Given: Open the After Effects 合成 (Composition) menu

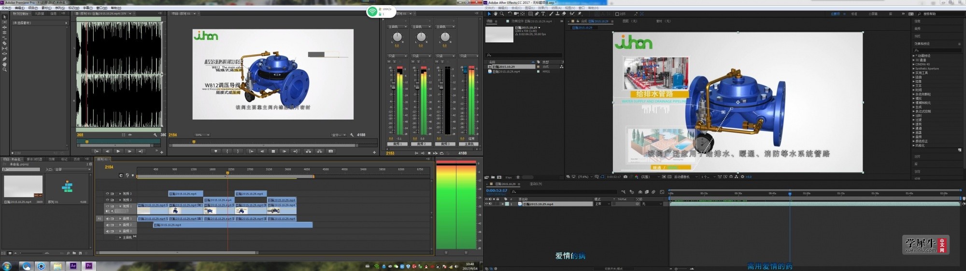Looking at the screenshot, I should [516, 8].
